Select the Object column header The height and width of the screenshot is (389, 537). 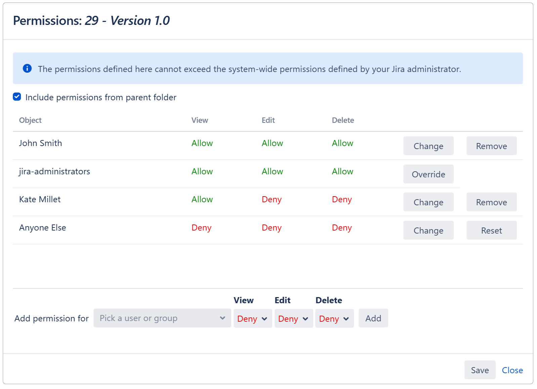[30, 120]
